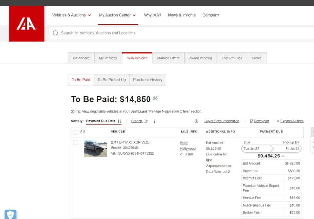314x219 pixels.
Task: Click the To Be Paid: $14,850 heading
Action: click(x=114, y=99)
